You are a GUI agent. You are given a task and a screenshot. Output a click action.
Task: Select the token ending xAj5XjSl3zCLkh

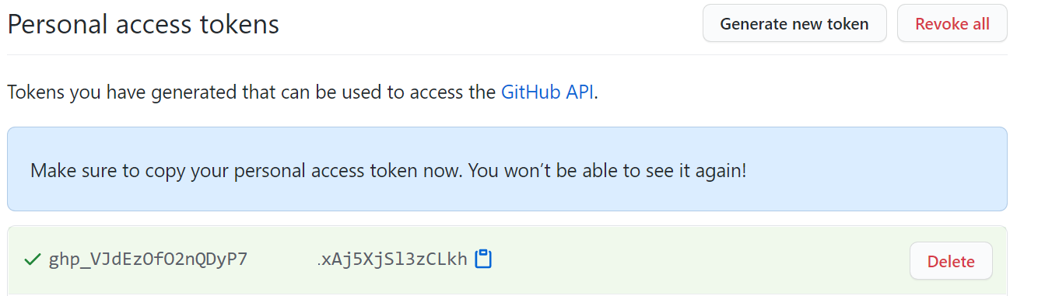(x=392, y=259)
